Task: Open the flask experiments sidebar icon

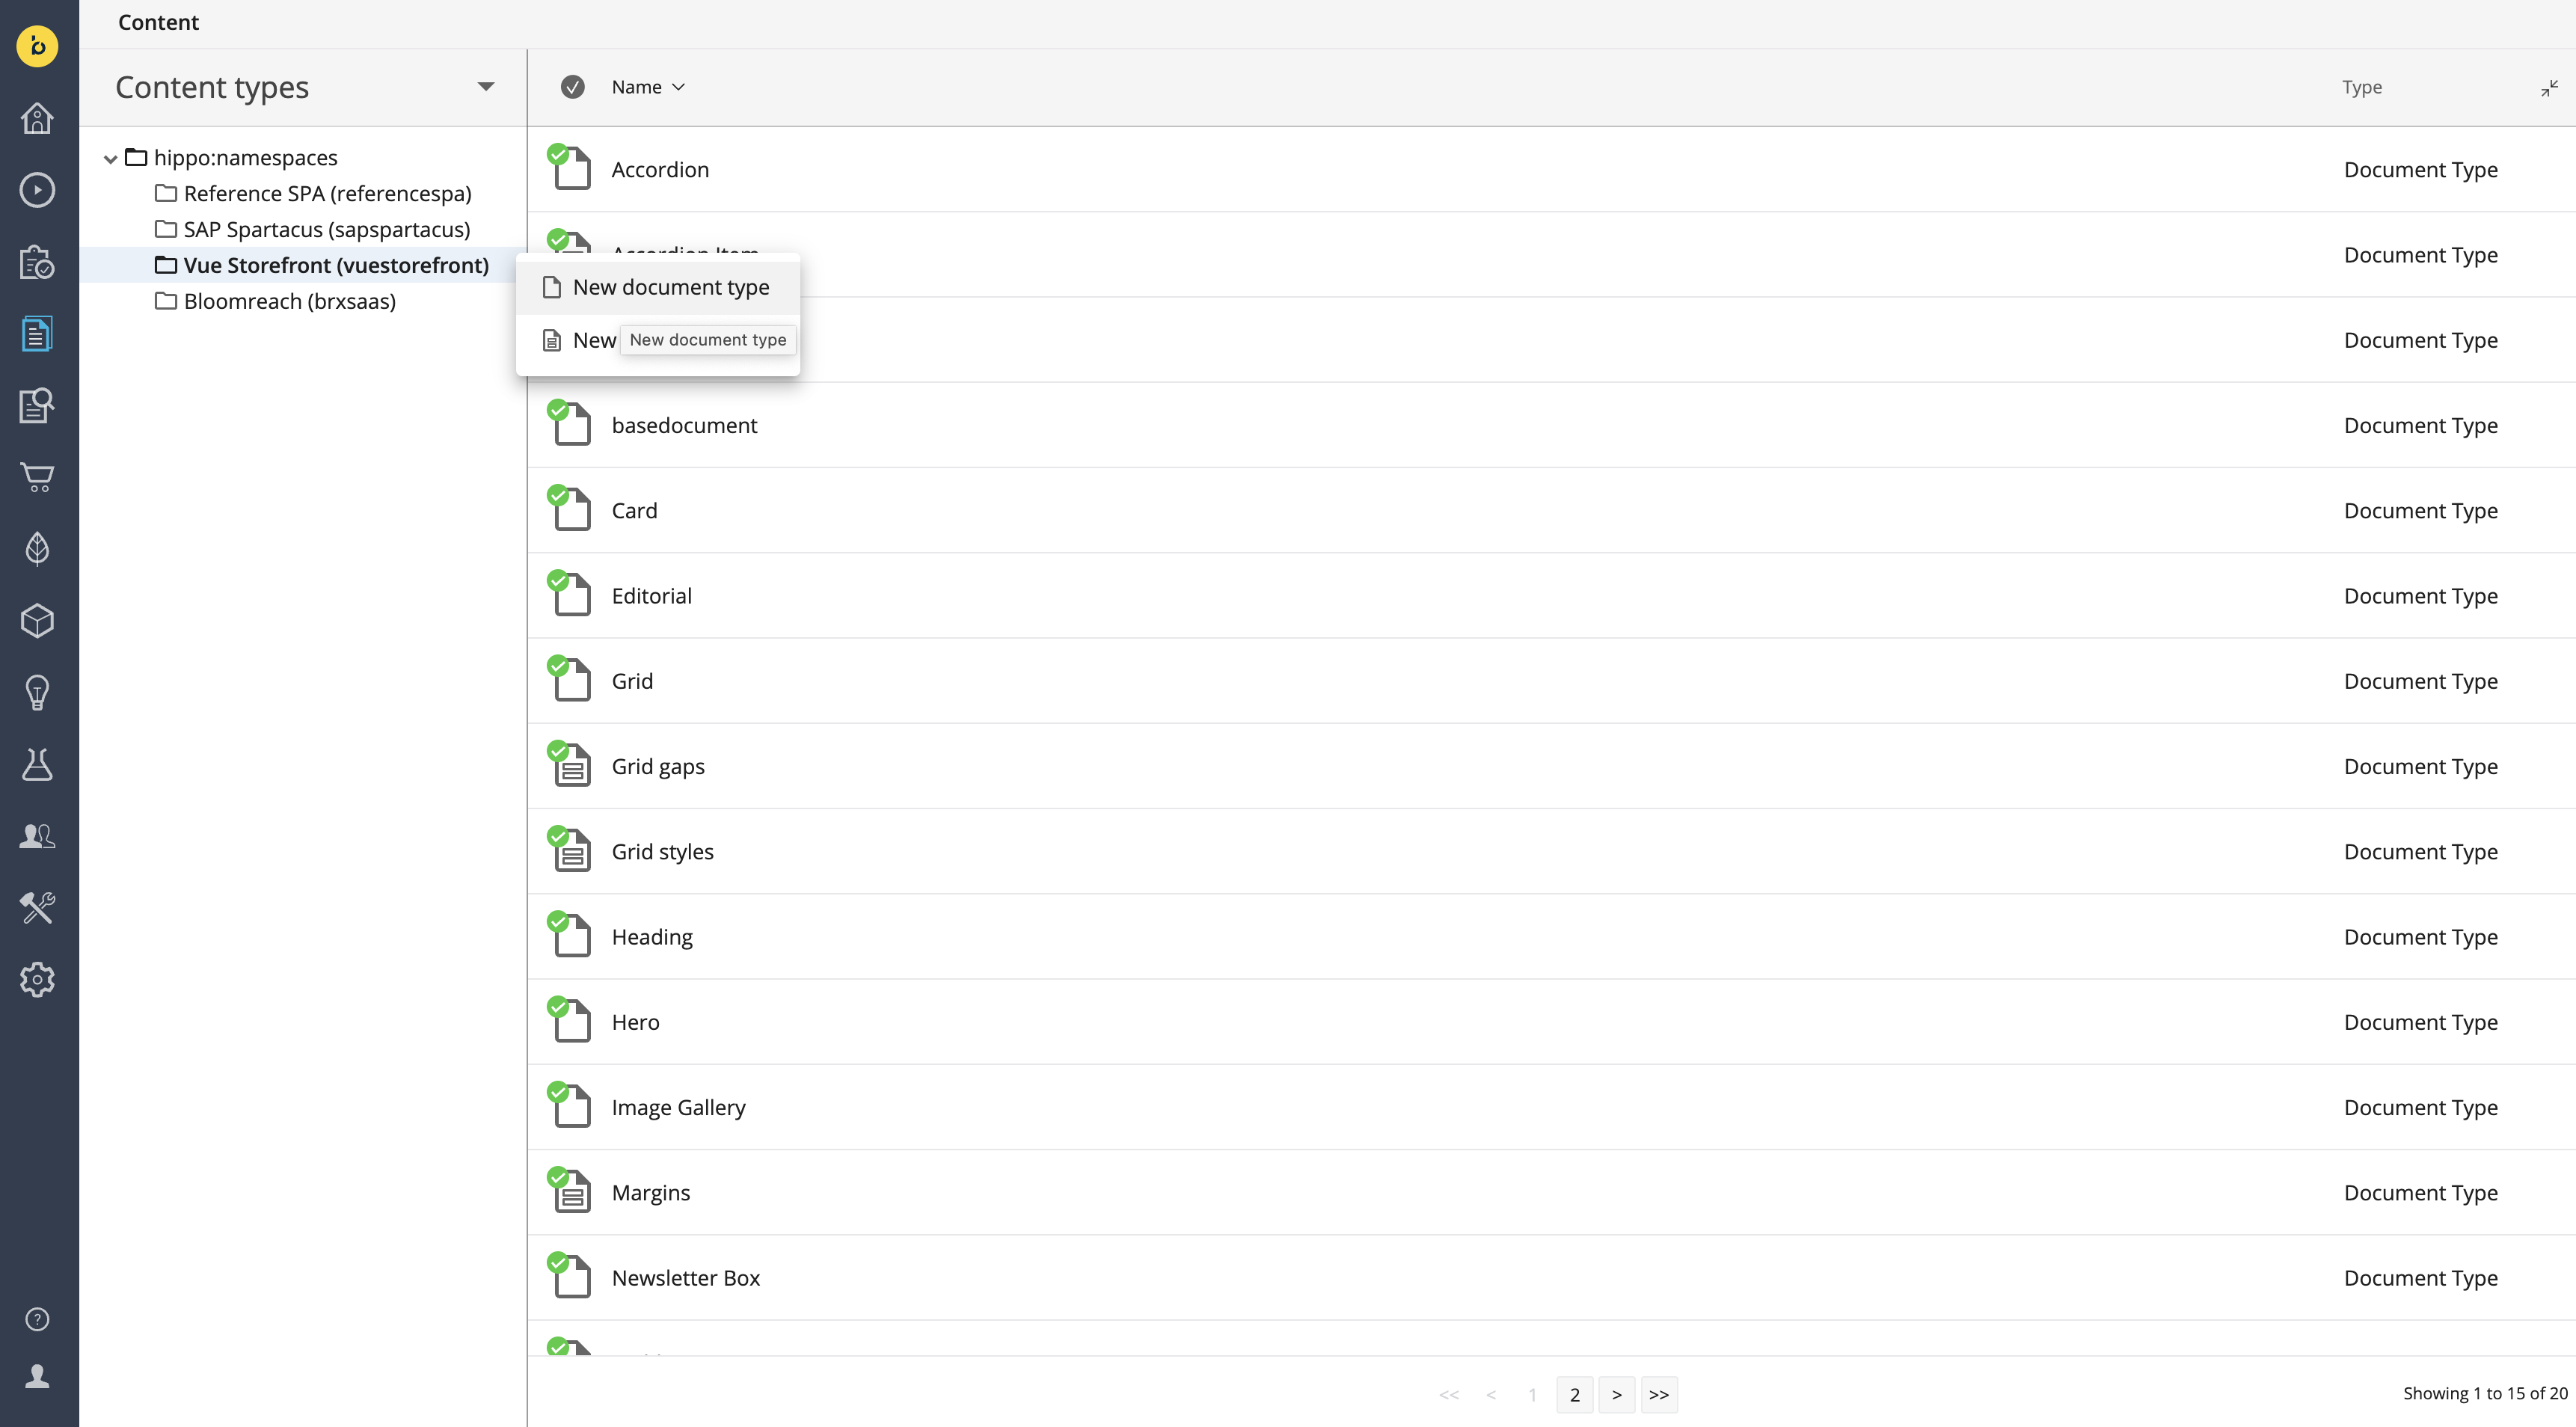Action: (37, 764)
